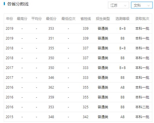
Task: Select the lowest score 359 cell
Action: pyautogui.click(x=51, y=97)
